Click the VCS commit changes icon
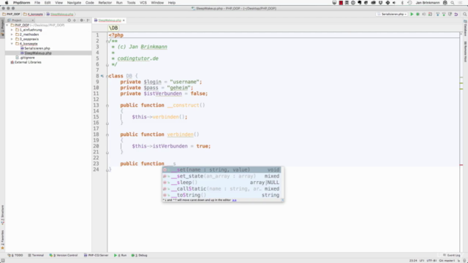This screenshot has width=468, height=263. (x=444, y=14)
